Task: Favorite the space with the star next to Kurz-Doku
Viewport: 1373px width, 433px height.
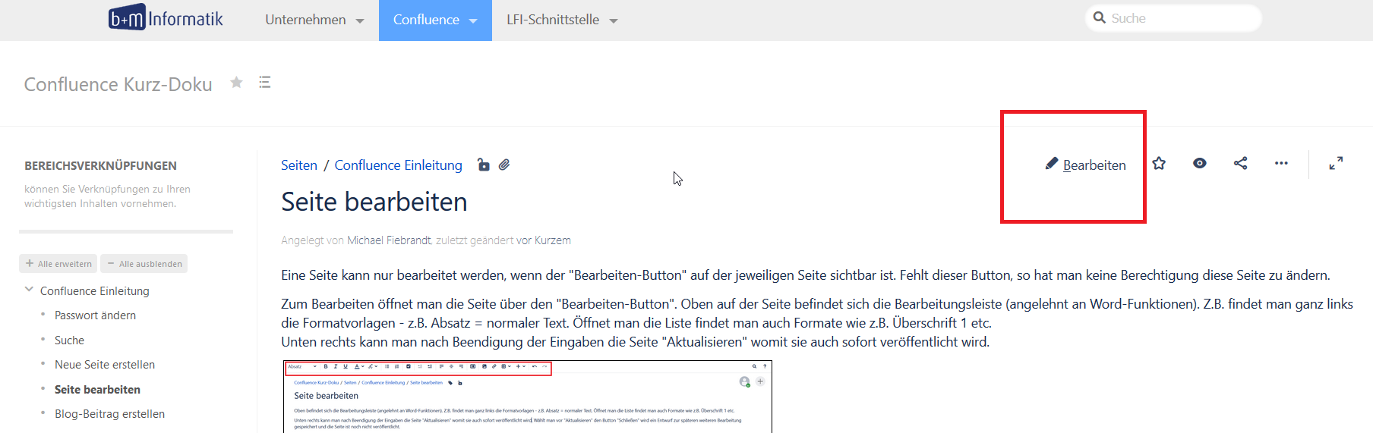Action: pyautogui.click(x=237, y=82)
